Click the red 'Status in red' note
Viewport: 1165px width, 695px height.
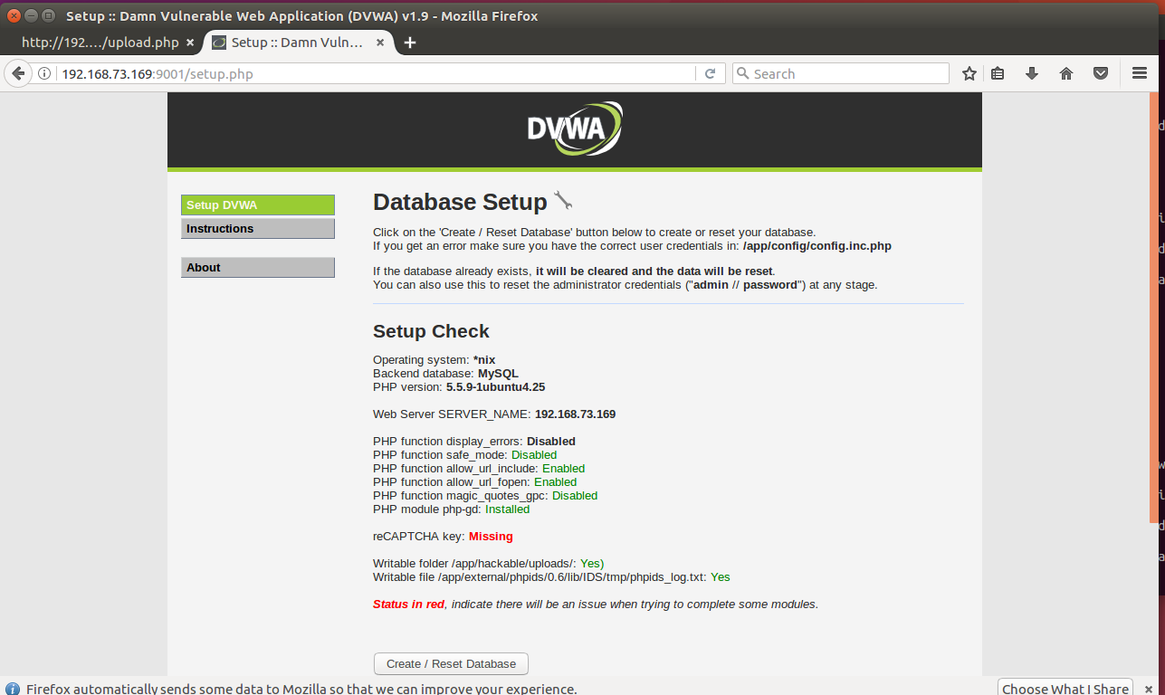(x=408, y=605)
